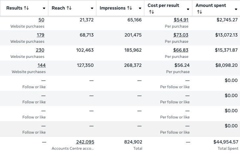Click the Cost per result header label
Viewport: 240px width, 158px height.
point(163,5)
